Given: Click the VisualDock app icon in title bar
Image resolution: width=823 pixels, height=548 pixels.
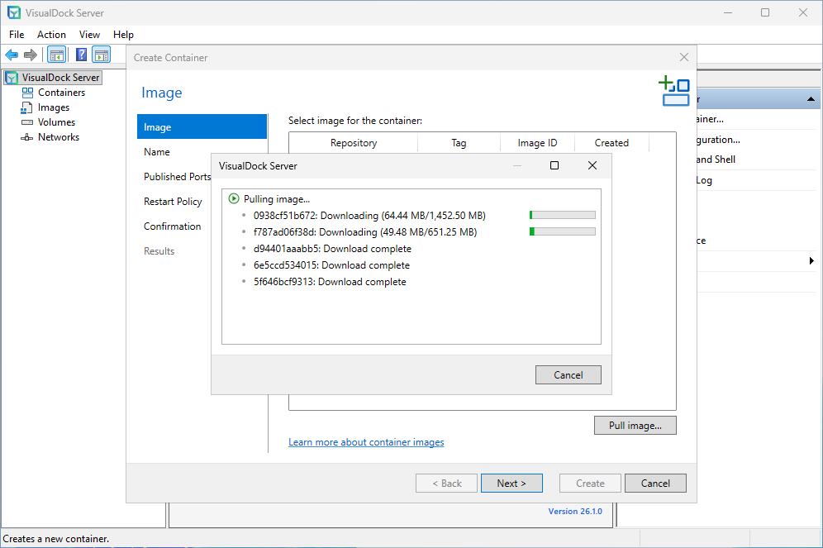Looking at the screenshot, I should tap(14, 12).
